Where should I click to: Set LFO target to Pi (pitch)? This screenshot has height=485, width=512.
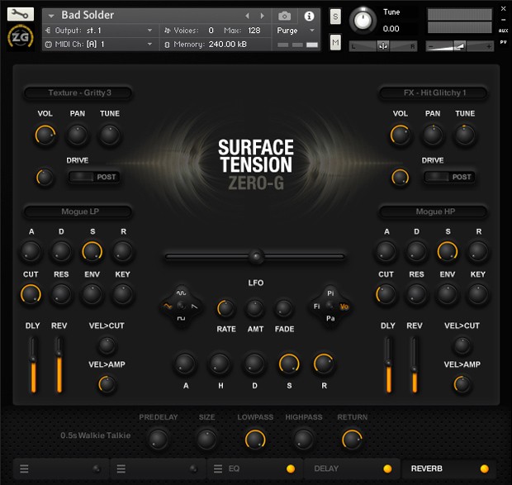(x=330, y=293)
